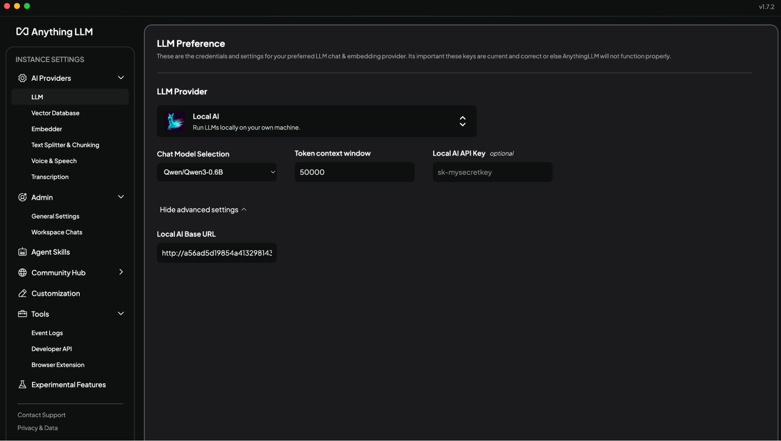Open Agent Skills page

pos(51,252)
